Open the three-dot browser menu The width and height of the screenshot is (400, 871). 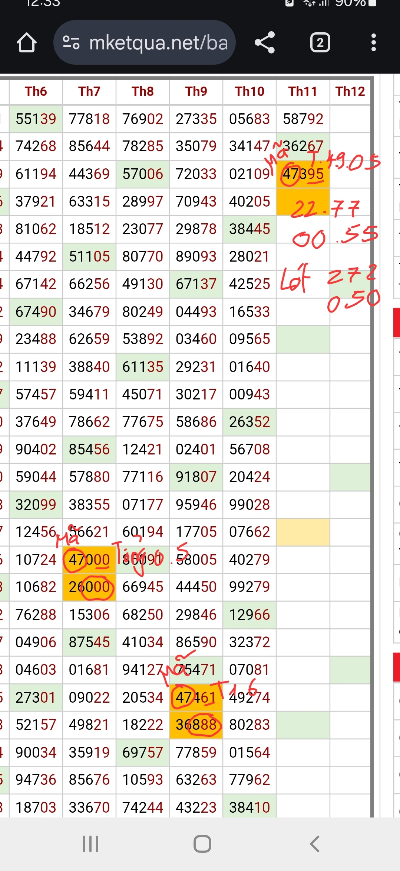(373, 43)
